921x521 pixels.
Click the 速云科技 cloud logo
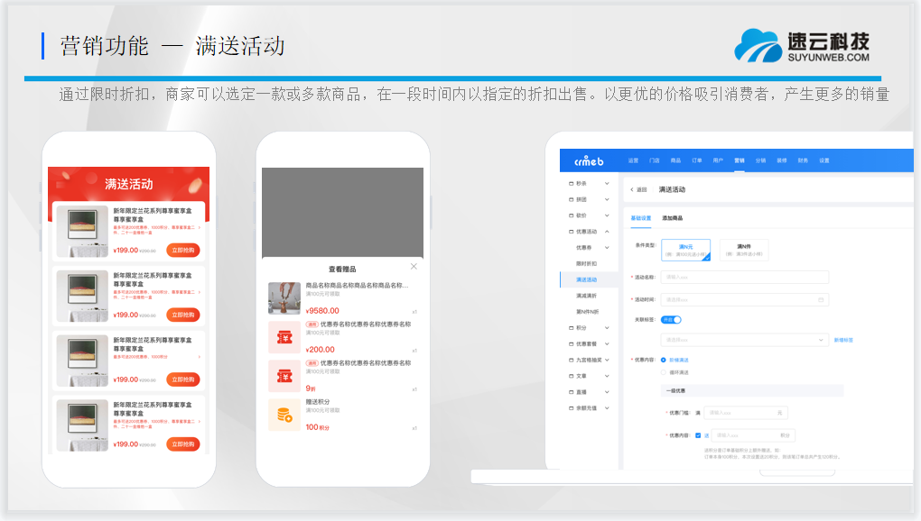[757, 46]
